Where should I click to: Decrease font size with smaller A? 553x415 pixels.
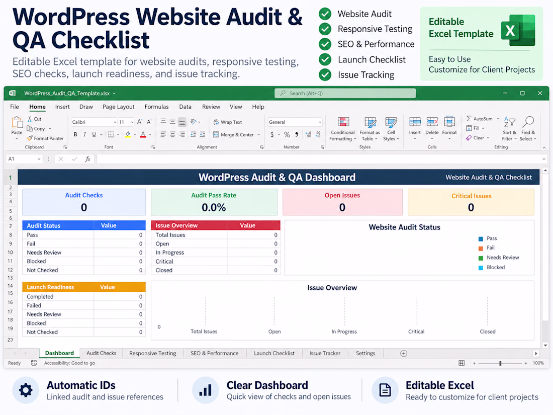click(149, 122)
